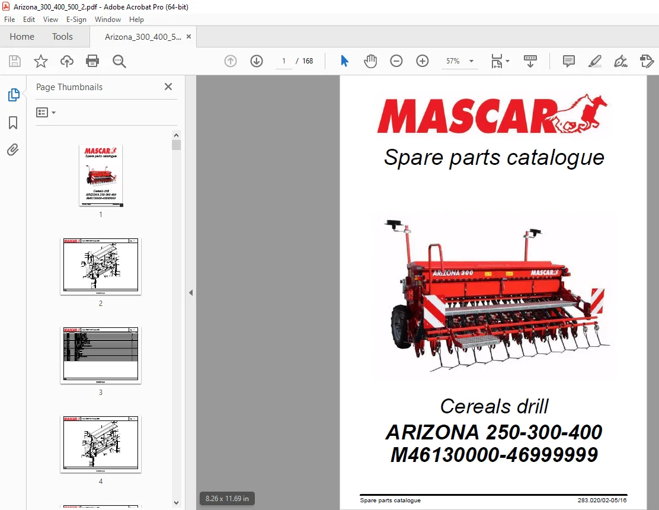Open the View menu
The image size is (659, 510).
(50, 20)
